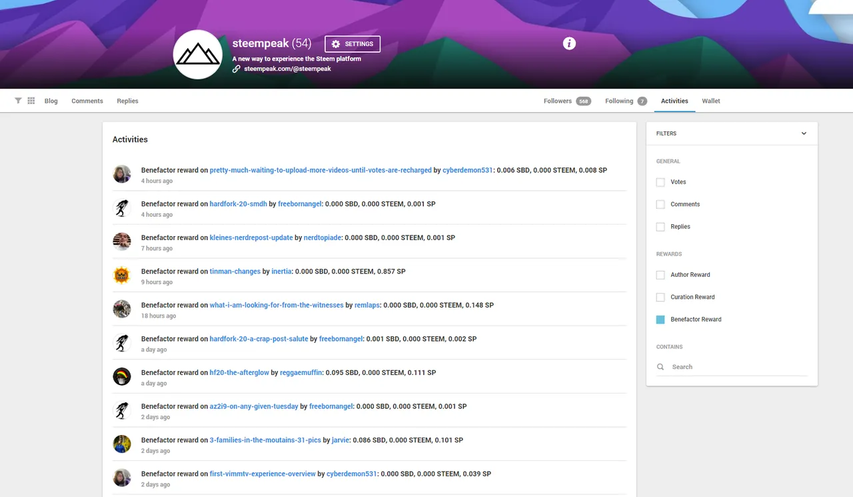The height and width of the screenshot is (497, 853).
Task: Open post pretty-much-waiting-to-upload-more-videos link
Action: [x=321, y=170]
